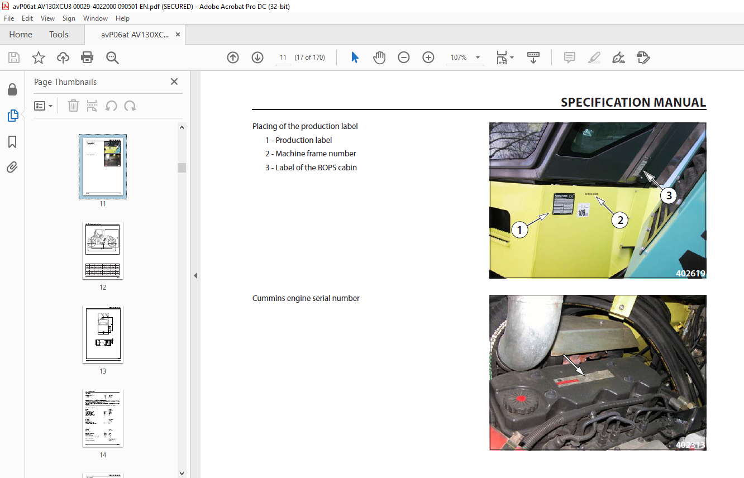Click the SPECIFICATION MANUAL heading
This screenshot has width=744, height=478.
point(633,102)
